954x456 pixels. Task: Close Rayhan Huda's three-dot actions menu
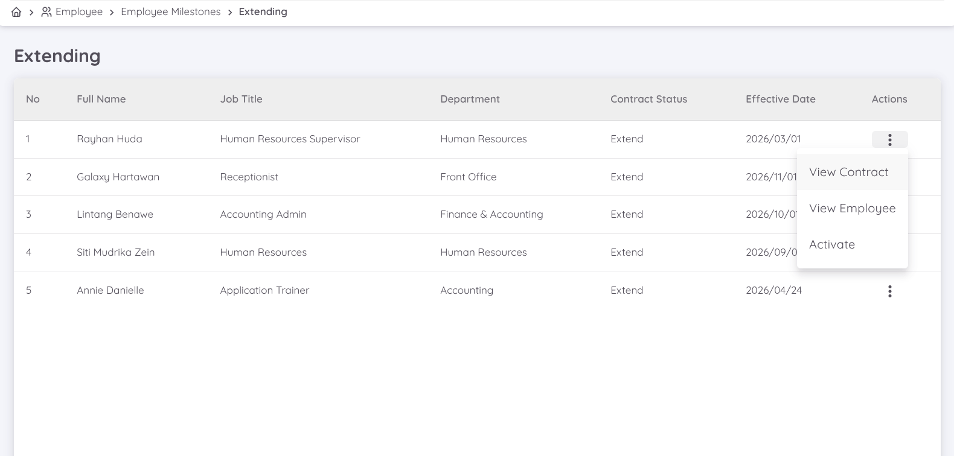click(889, 140)
